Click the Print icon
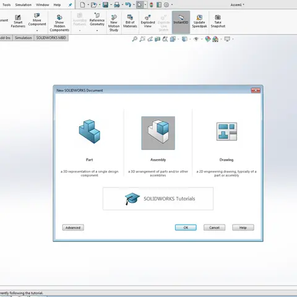Image resolution: width=297 pixels, height=297 pixels. (x=117, y=4)
